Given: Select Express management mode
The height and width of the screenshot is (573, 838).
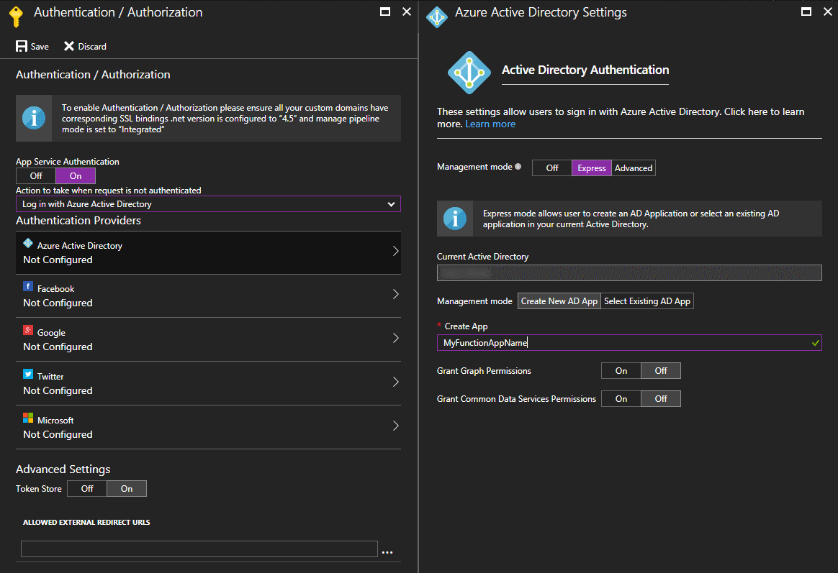Looking at the screenshot, I should coord(592,168).
